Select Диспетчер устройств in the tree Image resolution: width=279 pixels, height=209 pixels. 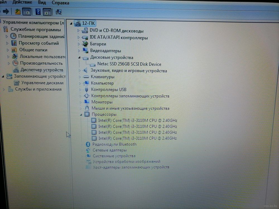point(42,70)
